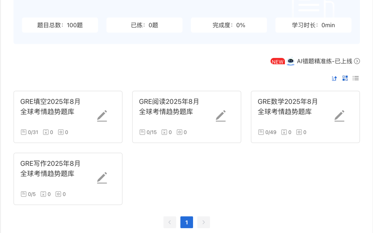
Task: Open AI错题精准练-已上线 link
Action: click(x=324, y=61)
